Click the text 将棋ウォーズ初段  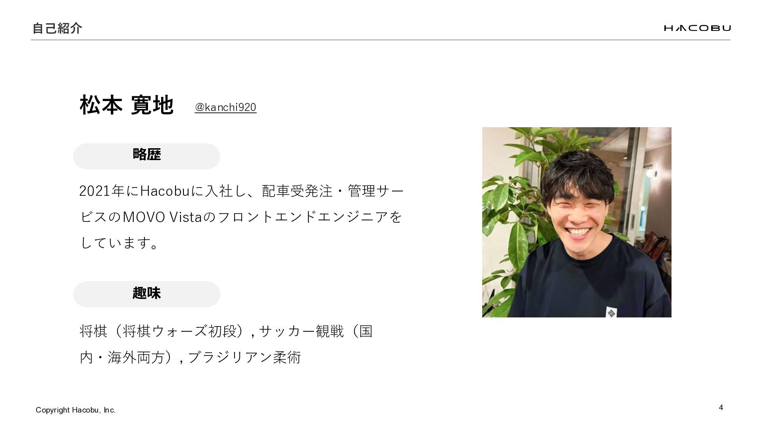click(x=180, y=331)
